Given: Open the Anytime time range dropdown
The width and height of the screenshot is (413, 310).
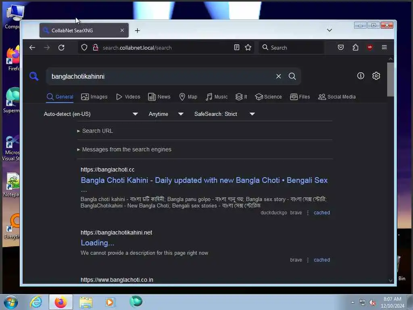Looking at the screenshot, I should pyautogui.click(x=166, y=114).
